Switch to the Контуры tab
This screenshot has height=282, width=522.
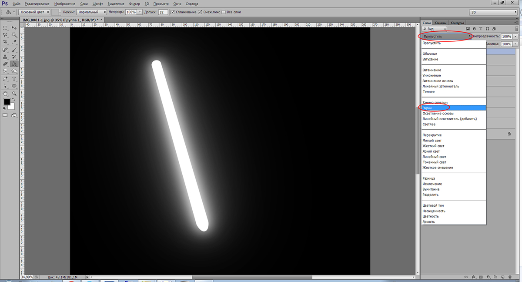point(458,23)
